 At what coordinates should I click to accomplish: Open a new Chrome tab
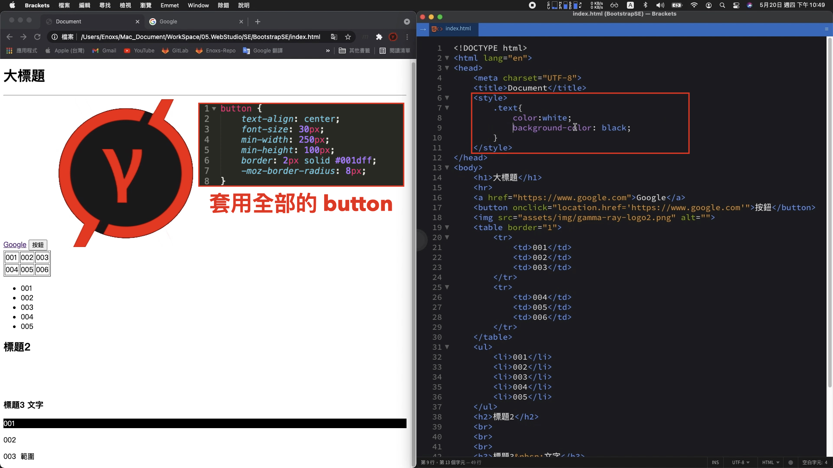coord(258,22)
